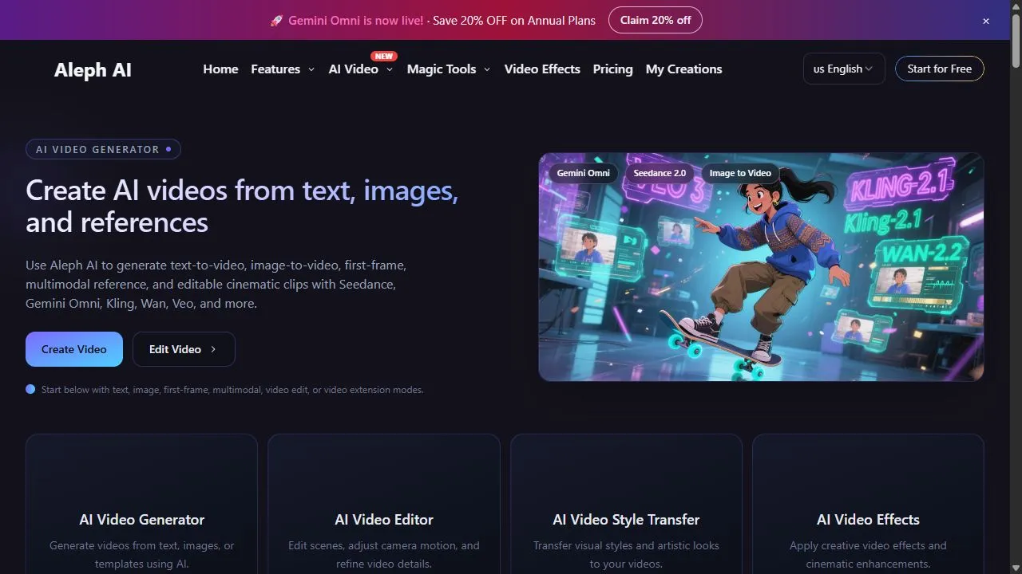The width and height of the screenshot is (1022, 574).
Task: Click the AI VIDEO GENERATOR badge
Action: tap(103, 149)
